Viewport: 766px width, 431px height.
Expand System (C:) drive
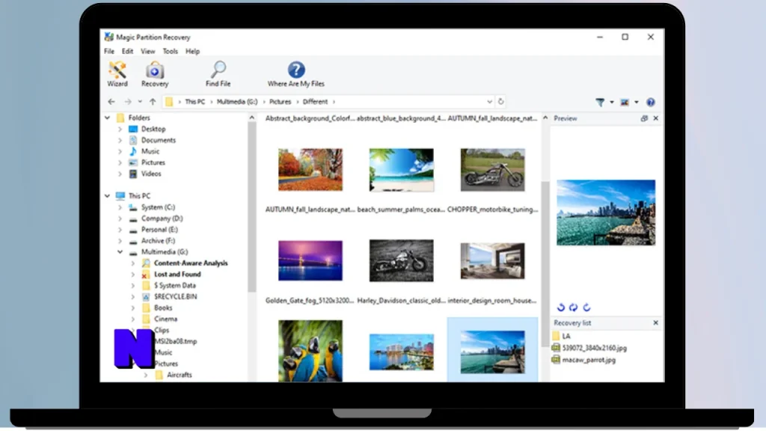tap(120, 207)
